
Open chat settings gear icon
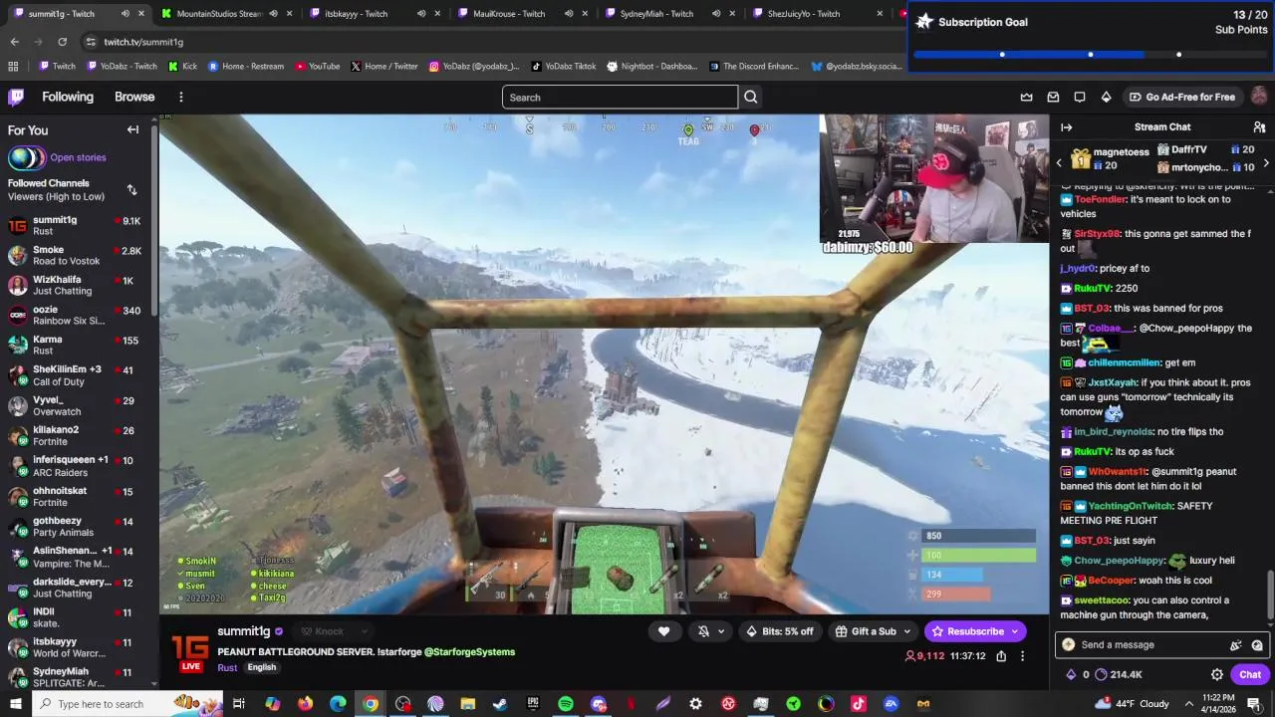click(x=1216, y=674)
